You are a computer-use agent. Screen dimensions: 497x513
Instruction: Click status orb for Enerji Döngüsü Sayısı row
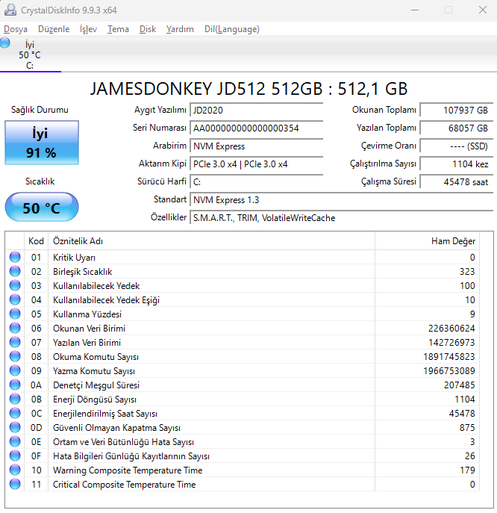pos(15,399)
